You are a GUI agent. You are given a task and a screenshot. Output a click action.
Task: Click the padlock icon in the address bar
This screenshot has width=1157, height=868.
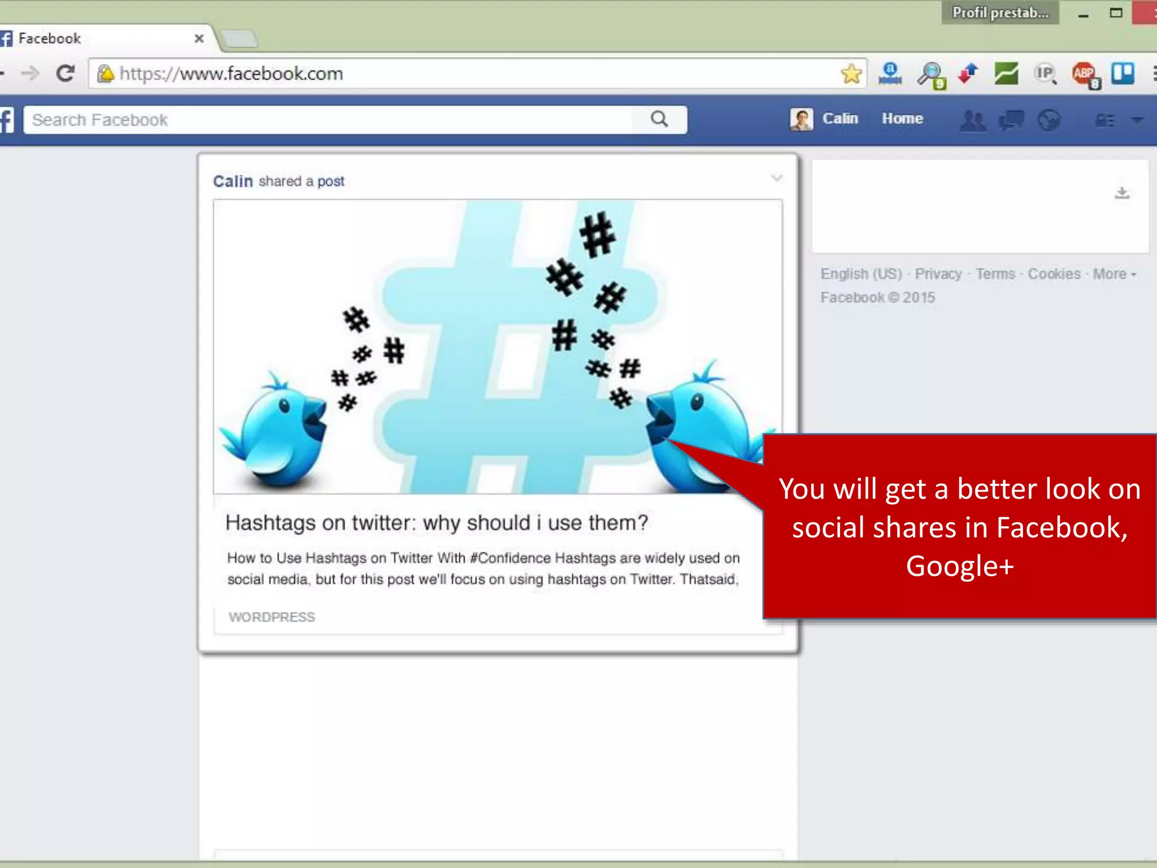(105, 73)
